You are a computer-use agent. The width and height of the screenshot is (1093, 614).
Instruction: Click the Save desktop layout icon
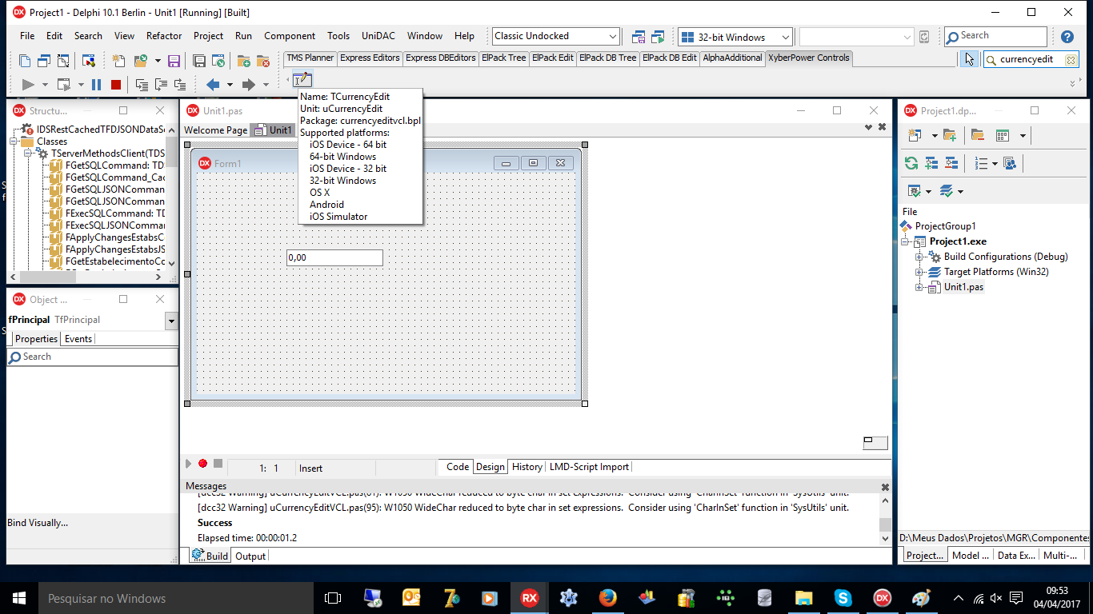[x=639, y=37]
